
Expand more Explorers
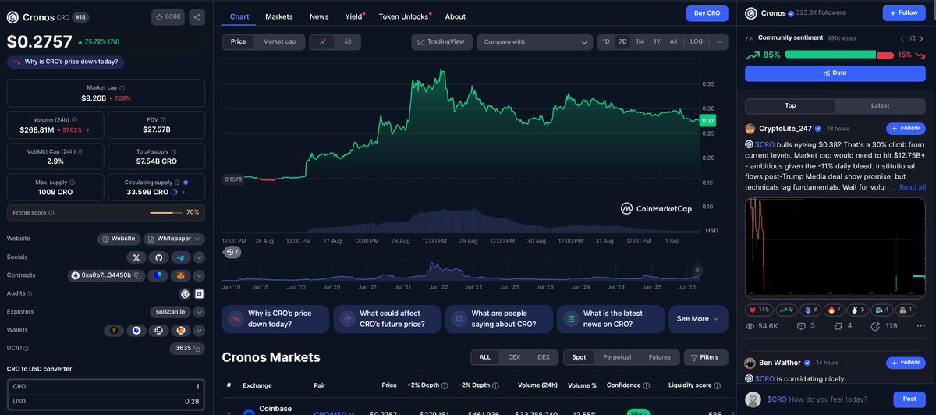point(199,312)
